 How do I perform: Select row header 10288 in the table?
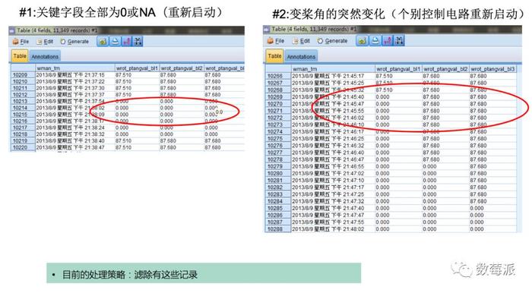tap(275, 229)
